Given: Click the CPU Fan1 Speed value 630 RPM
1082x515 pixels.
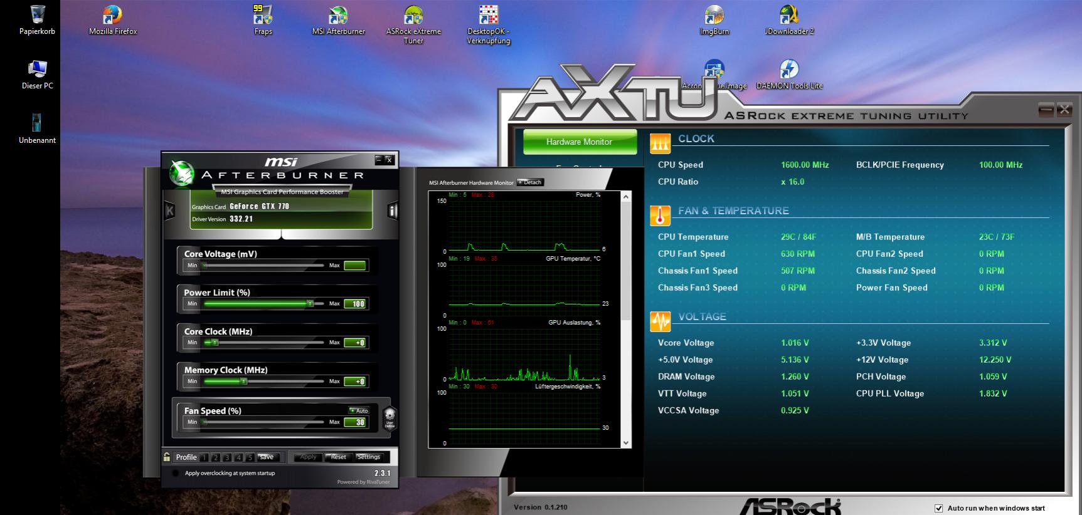Looking at the screenshot, I should pos(798,254).
